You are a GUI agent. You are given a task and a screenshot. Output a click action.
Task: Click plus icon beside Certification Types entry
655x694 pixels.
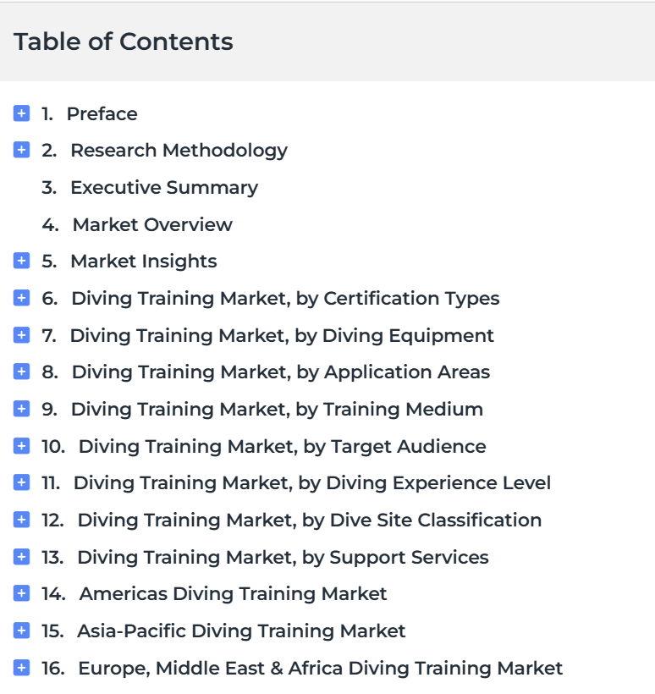[x=22, y=299]
